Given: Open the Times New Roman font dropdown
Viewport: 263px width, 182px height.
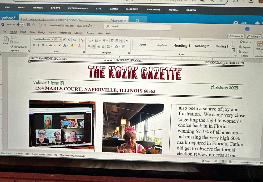Looking at the screenshot, I should [42, 39].
